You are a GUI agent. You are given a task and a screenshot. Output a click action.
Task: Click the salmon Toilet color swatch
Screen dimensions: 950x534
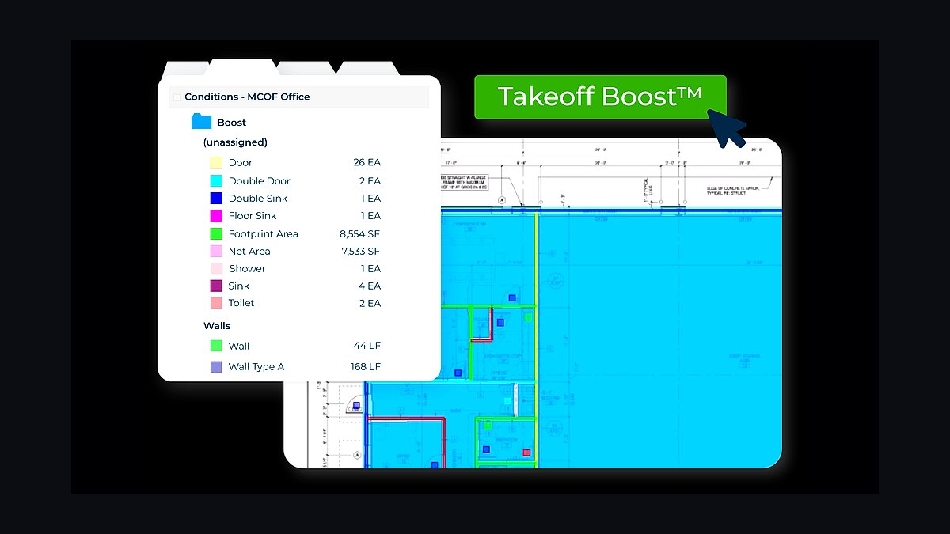[x=215, y=303]
